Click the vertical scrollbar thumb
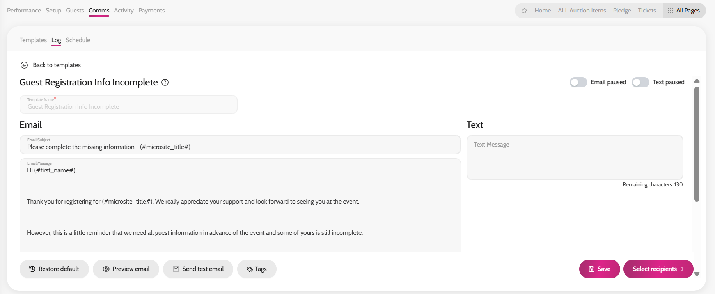715x294 pixels. click(697, 144)
